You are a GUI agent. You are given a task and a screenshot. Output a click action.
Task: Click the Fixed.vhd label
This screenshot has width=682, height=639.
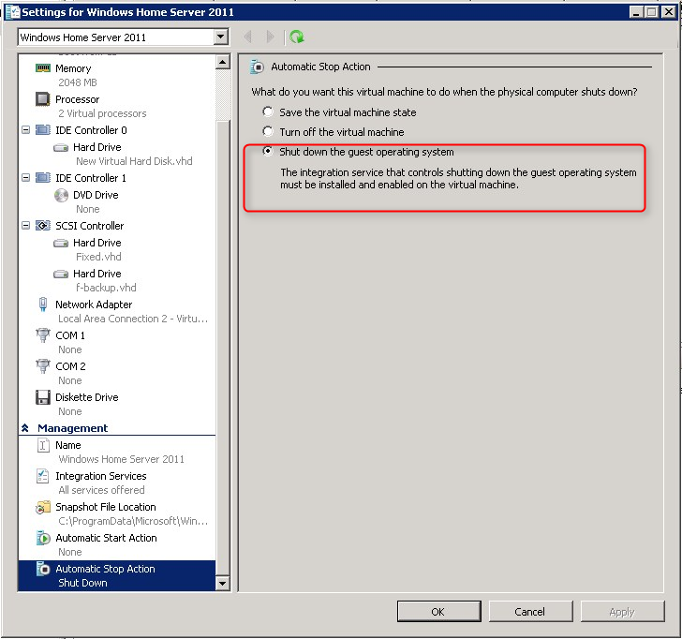tap(98, 257)
